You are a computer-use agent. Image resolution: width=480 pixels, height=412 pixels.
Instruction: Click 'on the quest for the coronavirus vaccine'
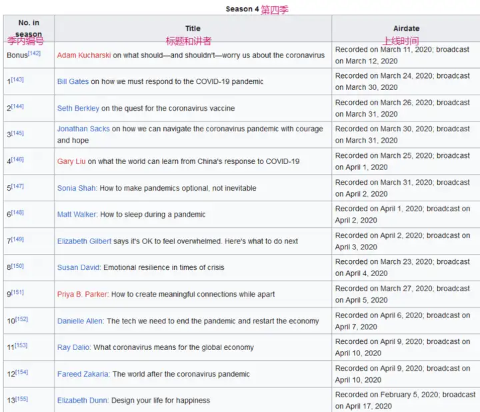pos(168,109)
